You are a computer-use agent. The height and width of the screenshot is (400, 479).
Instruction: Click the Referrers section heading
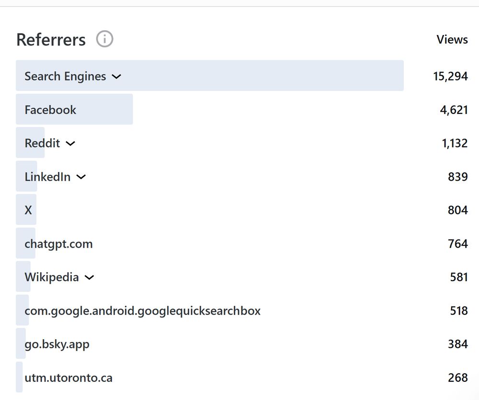click(x=51, y=39)
